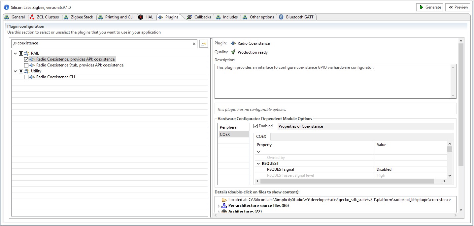Click the Utility category icon
Viewport: 474px width, 226px height.
(x=27, y=71)
